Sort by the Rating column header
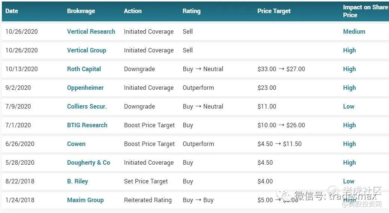Screen dimensions: 389x213 point(192,11)
